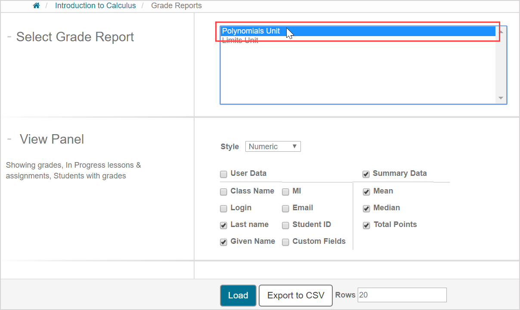520x310 pixels.
Task: Toggle the Login checkbox
Action: click(x=223, y=209)
